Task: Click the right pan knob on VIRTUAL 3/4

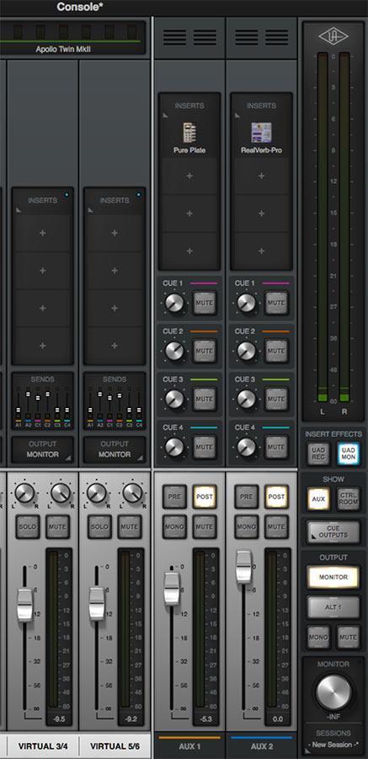Action: 61,493
